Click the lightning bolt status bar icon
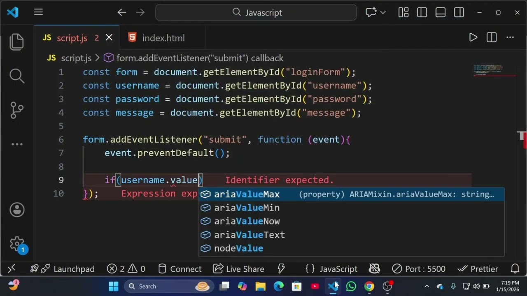 281,269
